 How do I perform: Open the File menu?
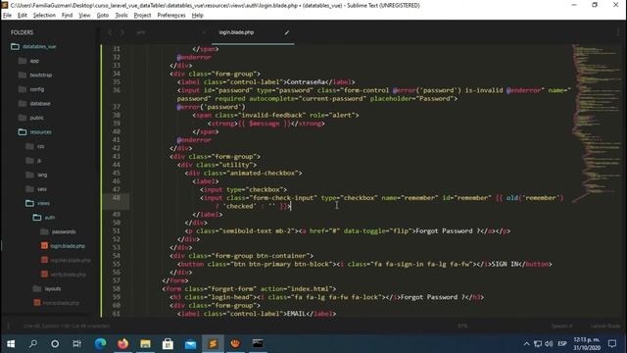point(7,16)
